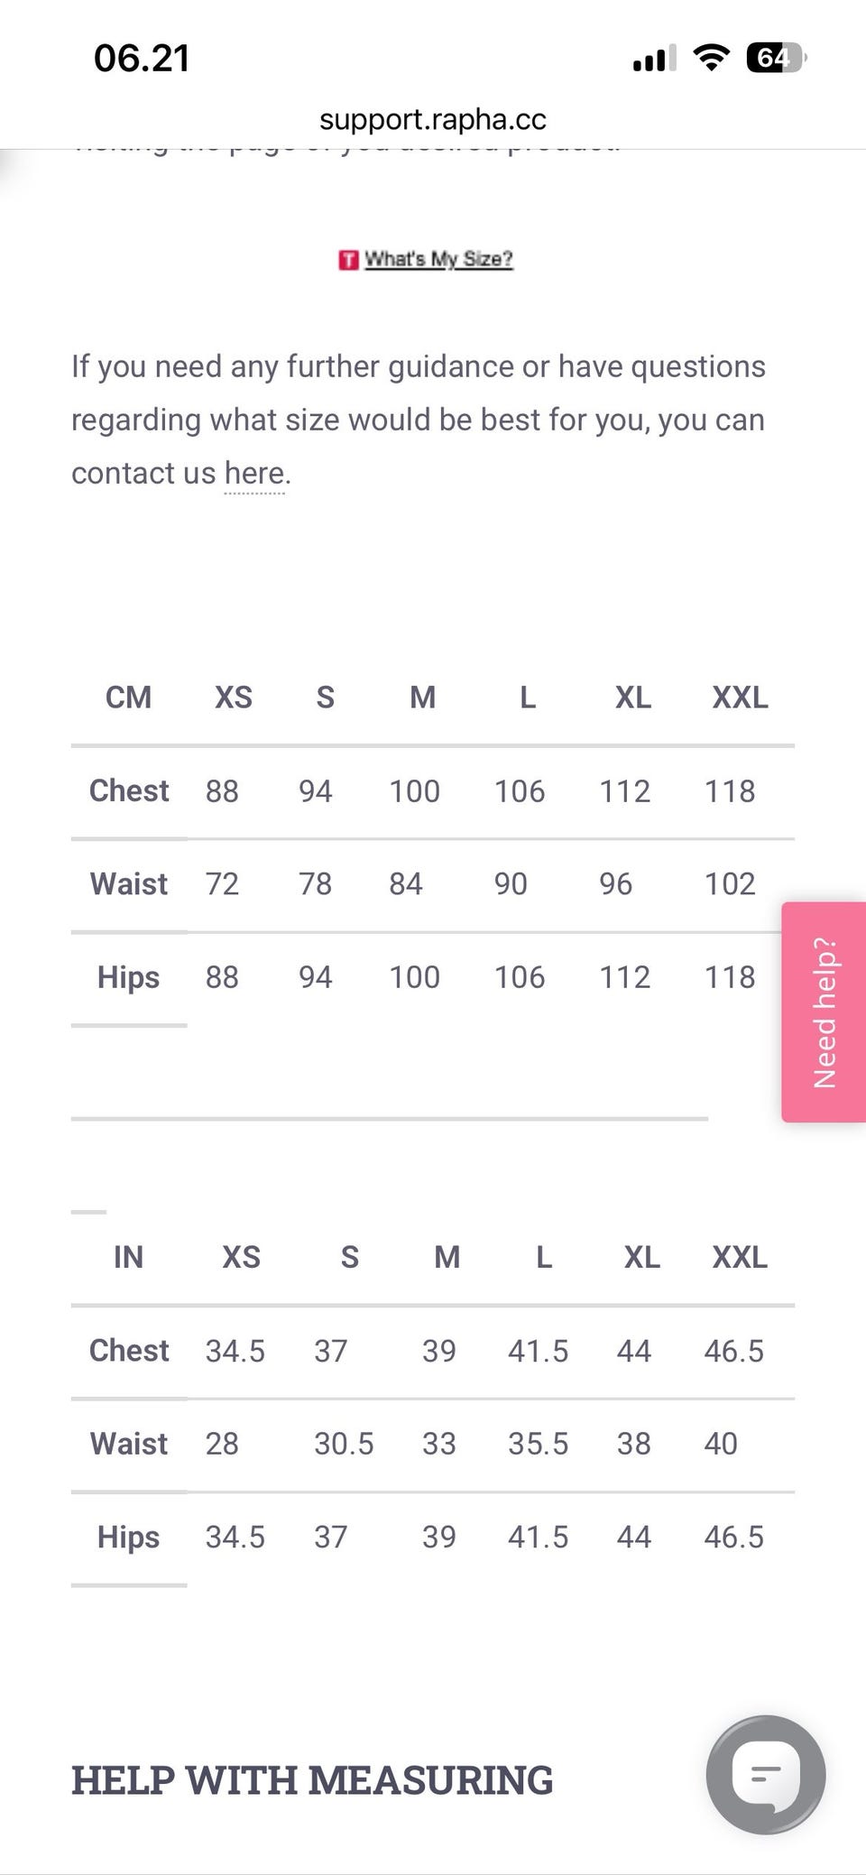Tap the support.rapha.cc address bar
The width and height of the screenshot is (866, 1875).
point(433,119)
